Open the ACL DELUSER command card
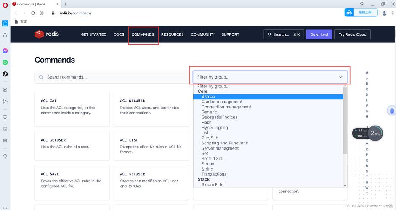 coord(151,109)
